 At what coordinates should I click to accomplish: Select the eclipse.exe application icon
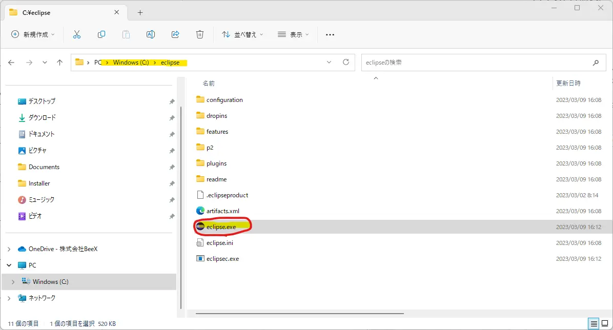[x=200, y=226]
